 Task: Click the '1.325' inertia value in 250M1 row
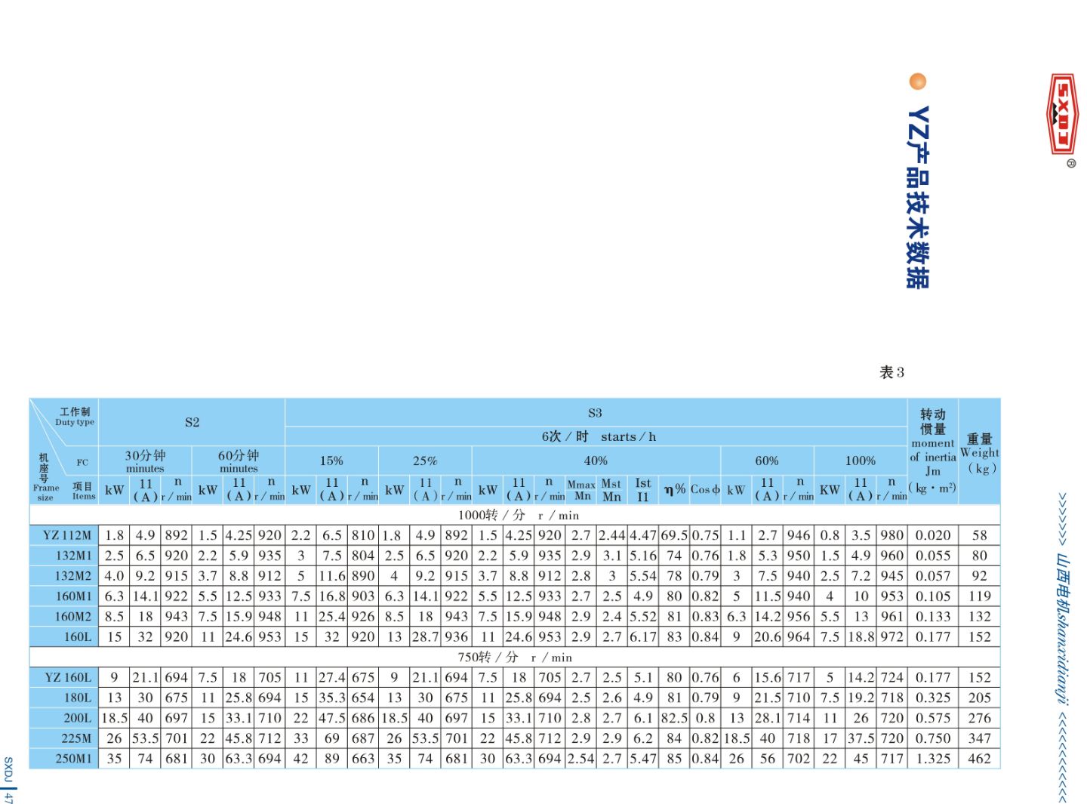pyautogui.click(x=933, y=759)
